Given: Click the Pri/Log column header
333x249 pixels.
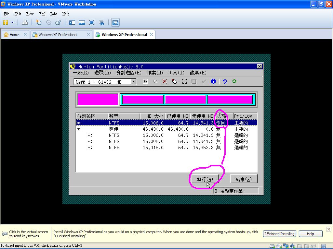Looking at the screenshot, I should point(245,116).
